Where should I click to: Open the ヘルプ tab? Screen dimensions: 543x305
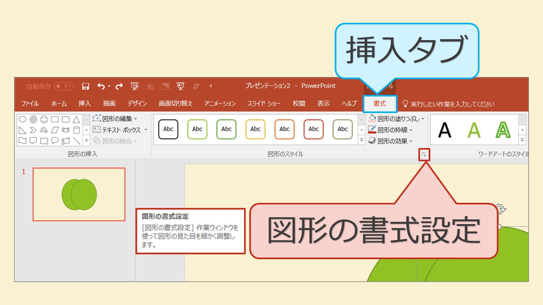[x=349, y=104]
